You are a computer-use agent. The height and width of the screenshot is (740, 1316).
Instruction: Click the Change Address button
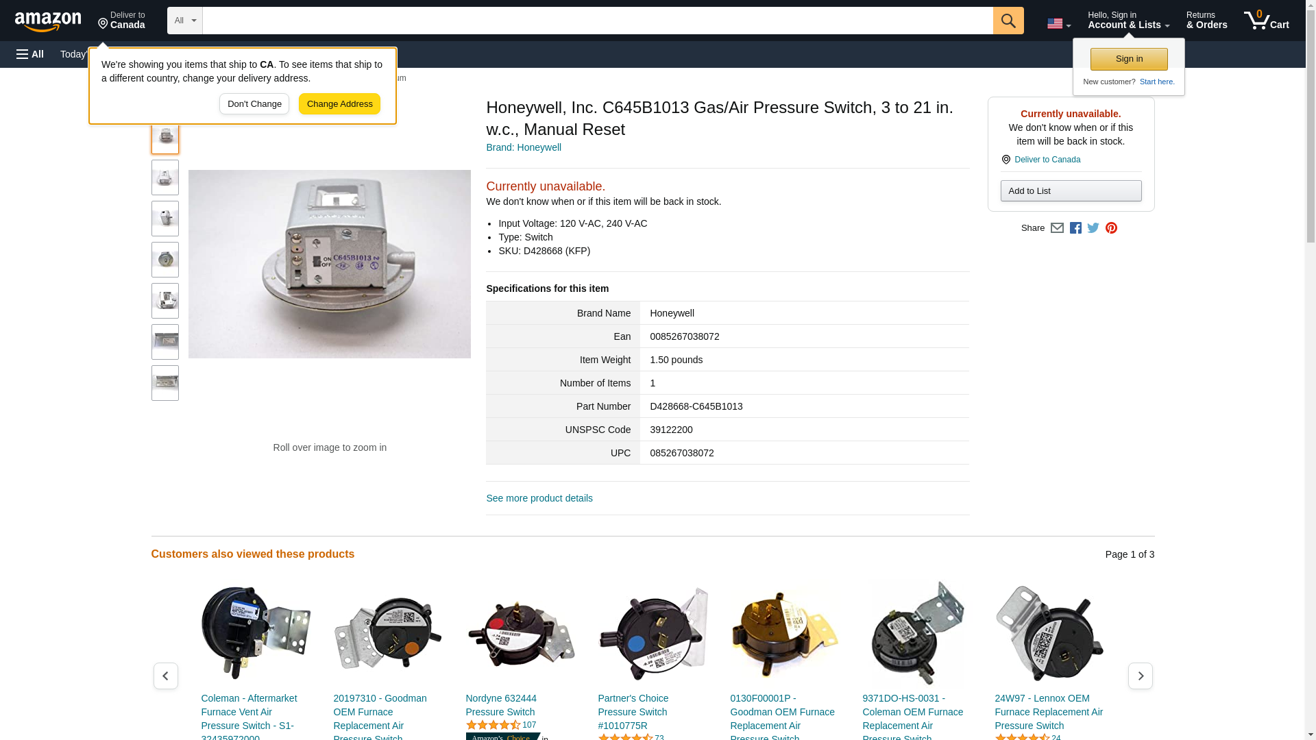pos(339,104)
